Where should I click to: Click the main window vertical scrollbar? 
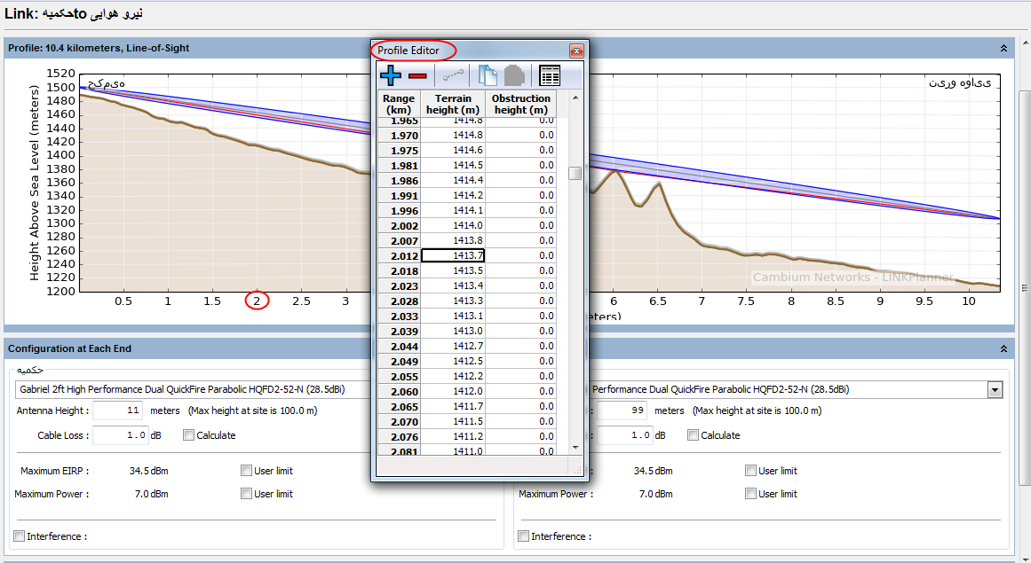(x=1025, y=287)
